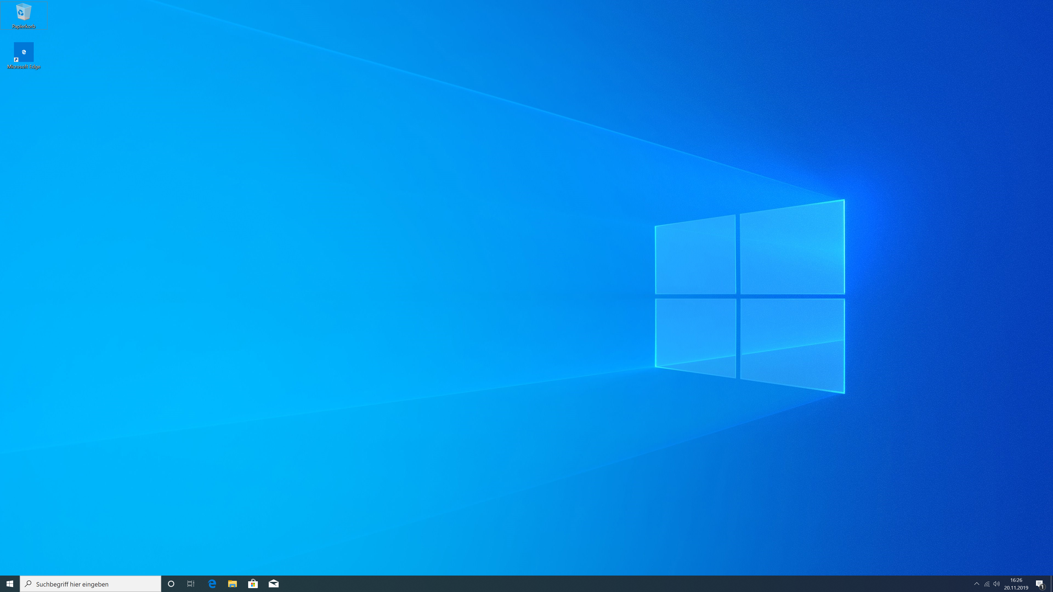Launch the Mail app
This screenshot has height=592, width=1053.
point(274,584)
